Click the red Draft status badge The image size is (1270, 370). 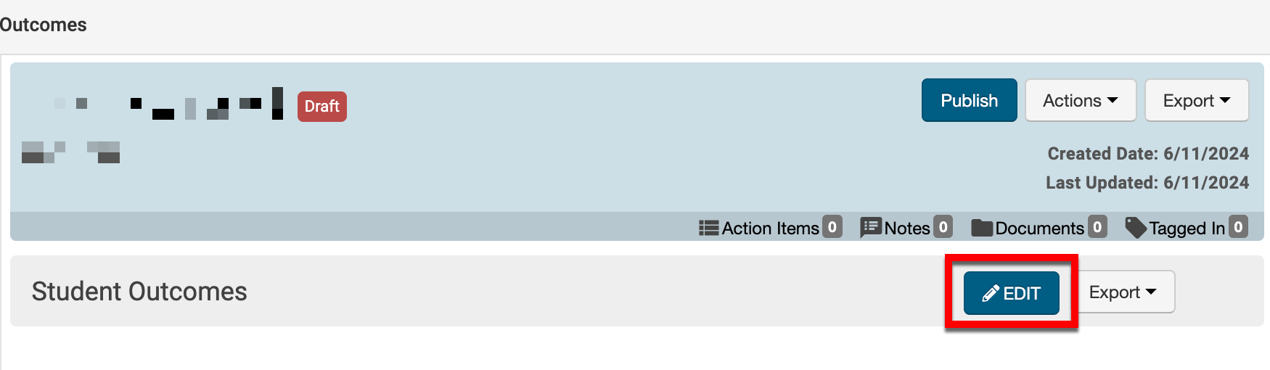click(321, 106)
